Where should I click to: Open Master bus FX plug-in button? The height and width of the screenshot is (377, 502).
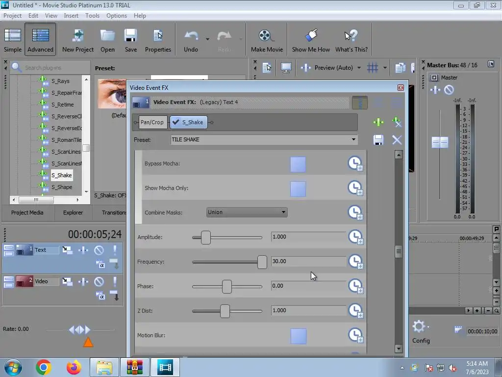(435, 90)
